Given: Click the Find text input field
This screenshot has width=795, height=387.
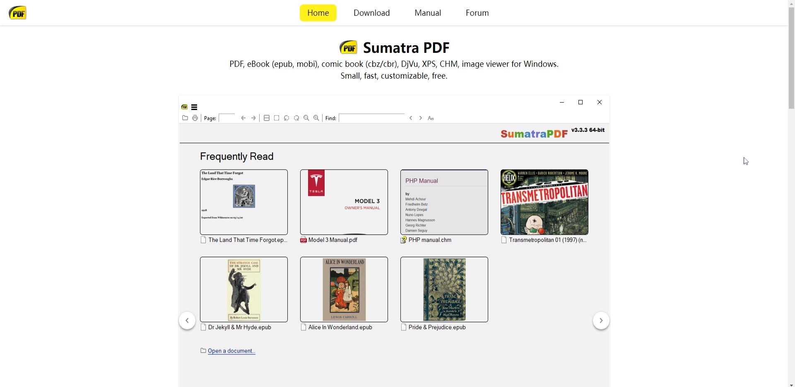Looking at the screenshot, I should (372, 118).
